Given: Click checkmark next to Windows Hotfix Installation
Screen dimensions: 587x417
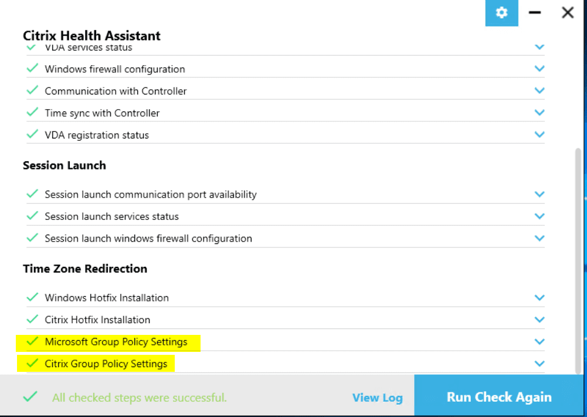Looking at the screenshot, I should pos(32,297).
